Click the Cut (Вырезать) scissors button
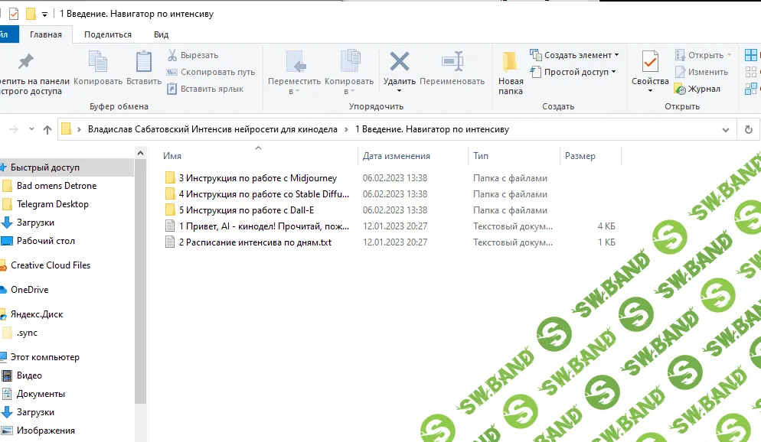Viewport: 761px width, 442px height. click(193, 55)
